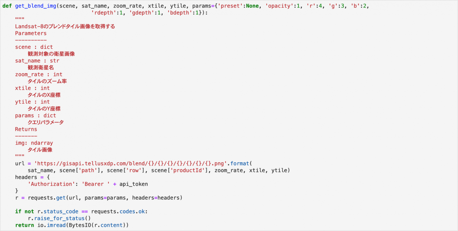Click 'img: ndarray' docstring line
The height and width of the screenshot is (231, 458).
34,143
